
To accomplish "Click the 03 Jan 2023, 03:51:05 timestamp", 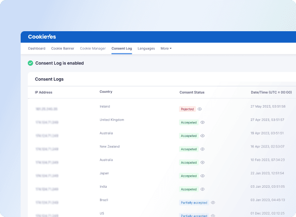I will (268, 186).
